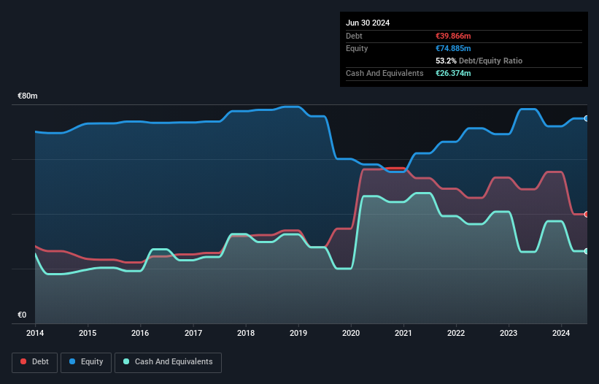Click the red Debt legend dot

pyautogui.click(x=23, y=361)
